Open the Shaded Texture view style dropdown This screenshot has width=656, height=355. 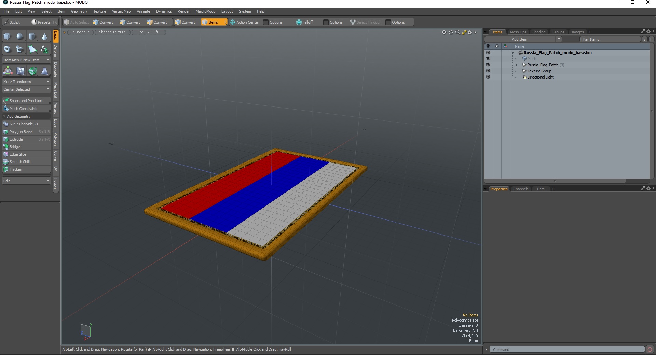112,32
